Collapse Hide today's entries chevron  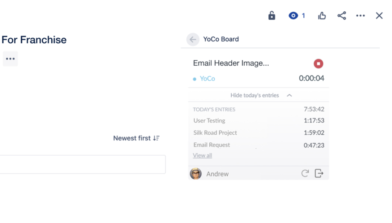pyautogui.click(x=289, y=96)
